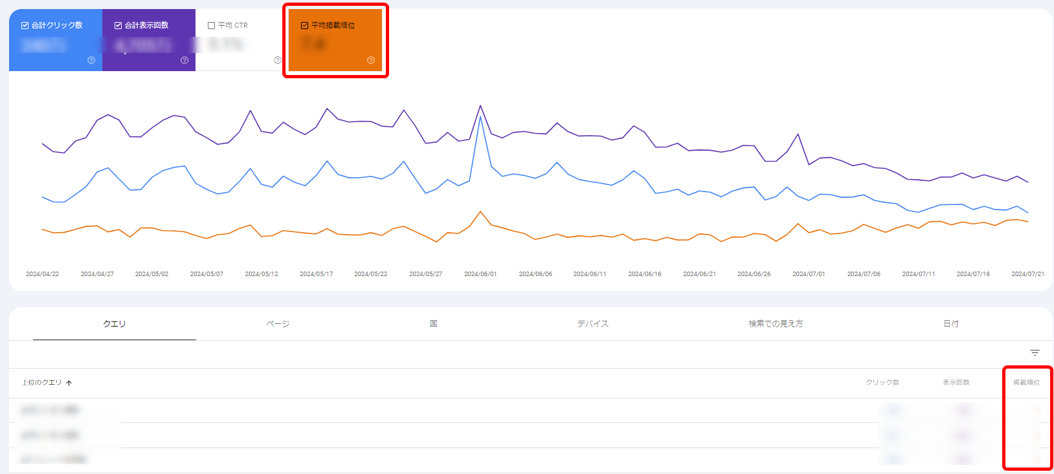The image size is (1054, 474).
Task: Click chart date label 2024/06/16
Action: pyautogui.click(x=645, y=274)
